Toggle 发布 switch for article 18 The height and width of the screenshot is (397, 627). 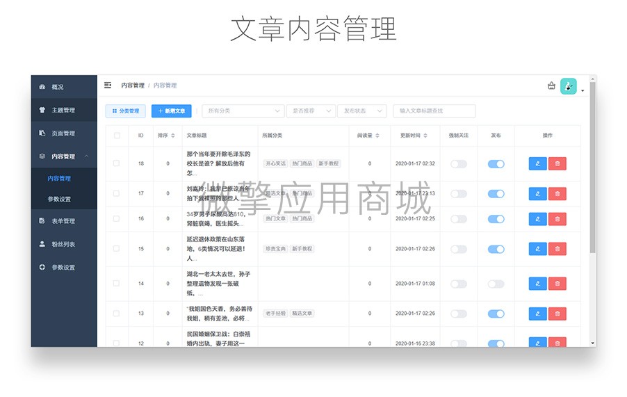pyautogui.click(x=496, y=164)
